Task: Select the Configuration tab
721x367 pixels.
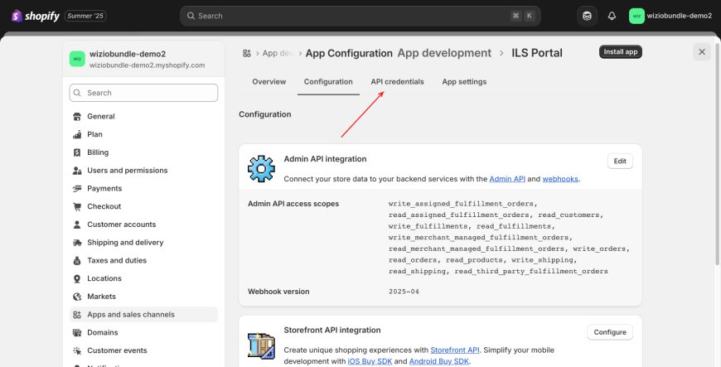Action: pyautogui.click(x=328, y=82)
